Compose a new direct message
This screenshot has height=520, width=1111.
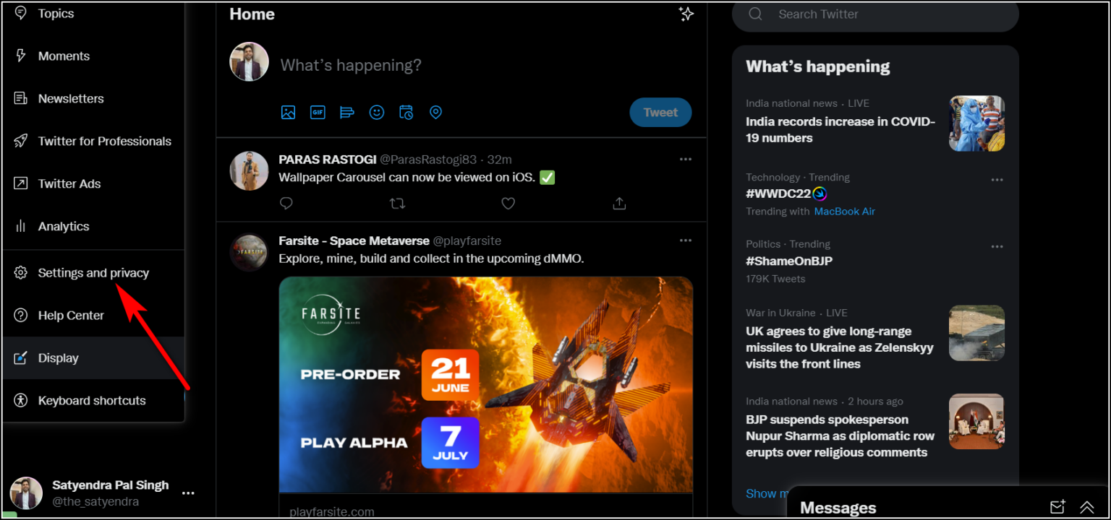(1057, 507)
